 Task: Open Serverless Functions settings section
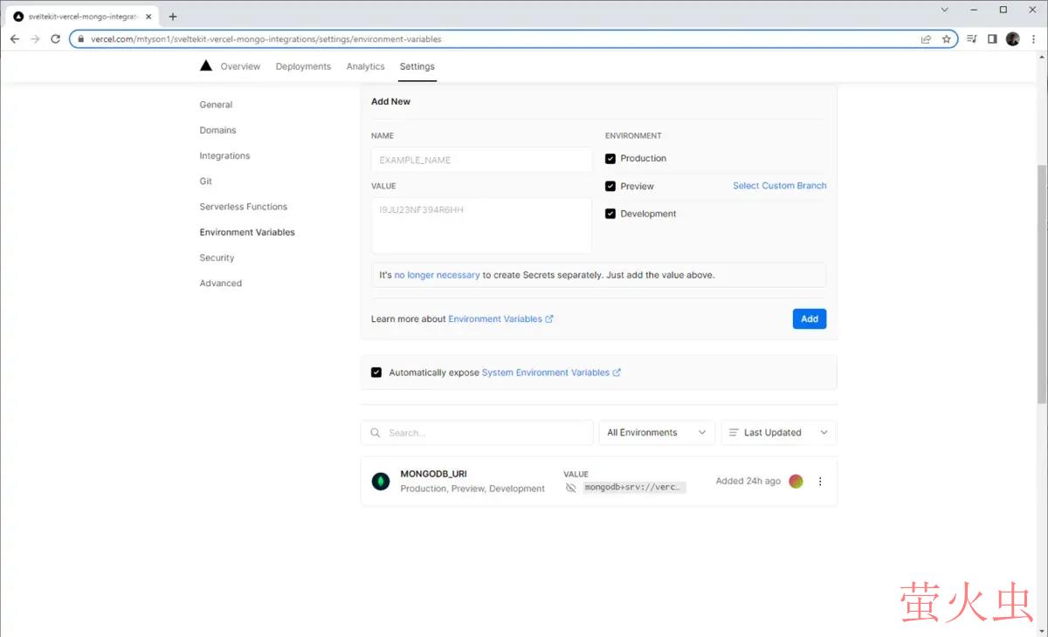click(x=243, y=207)
